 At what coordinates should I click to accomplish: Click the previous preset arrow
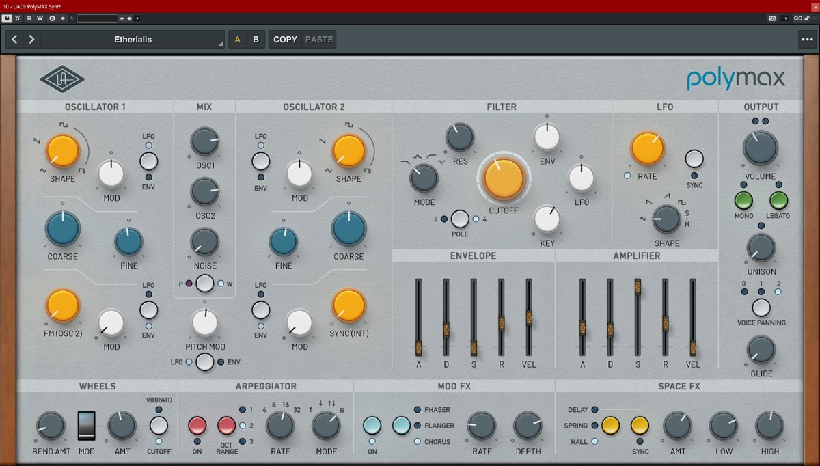pyautogui.click(x=15, y=40)
